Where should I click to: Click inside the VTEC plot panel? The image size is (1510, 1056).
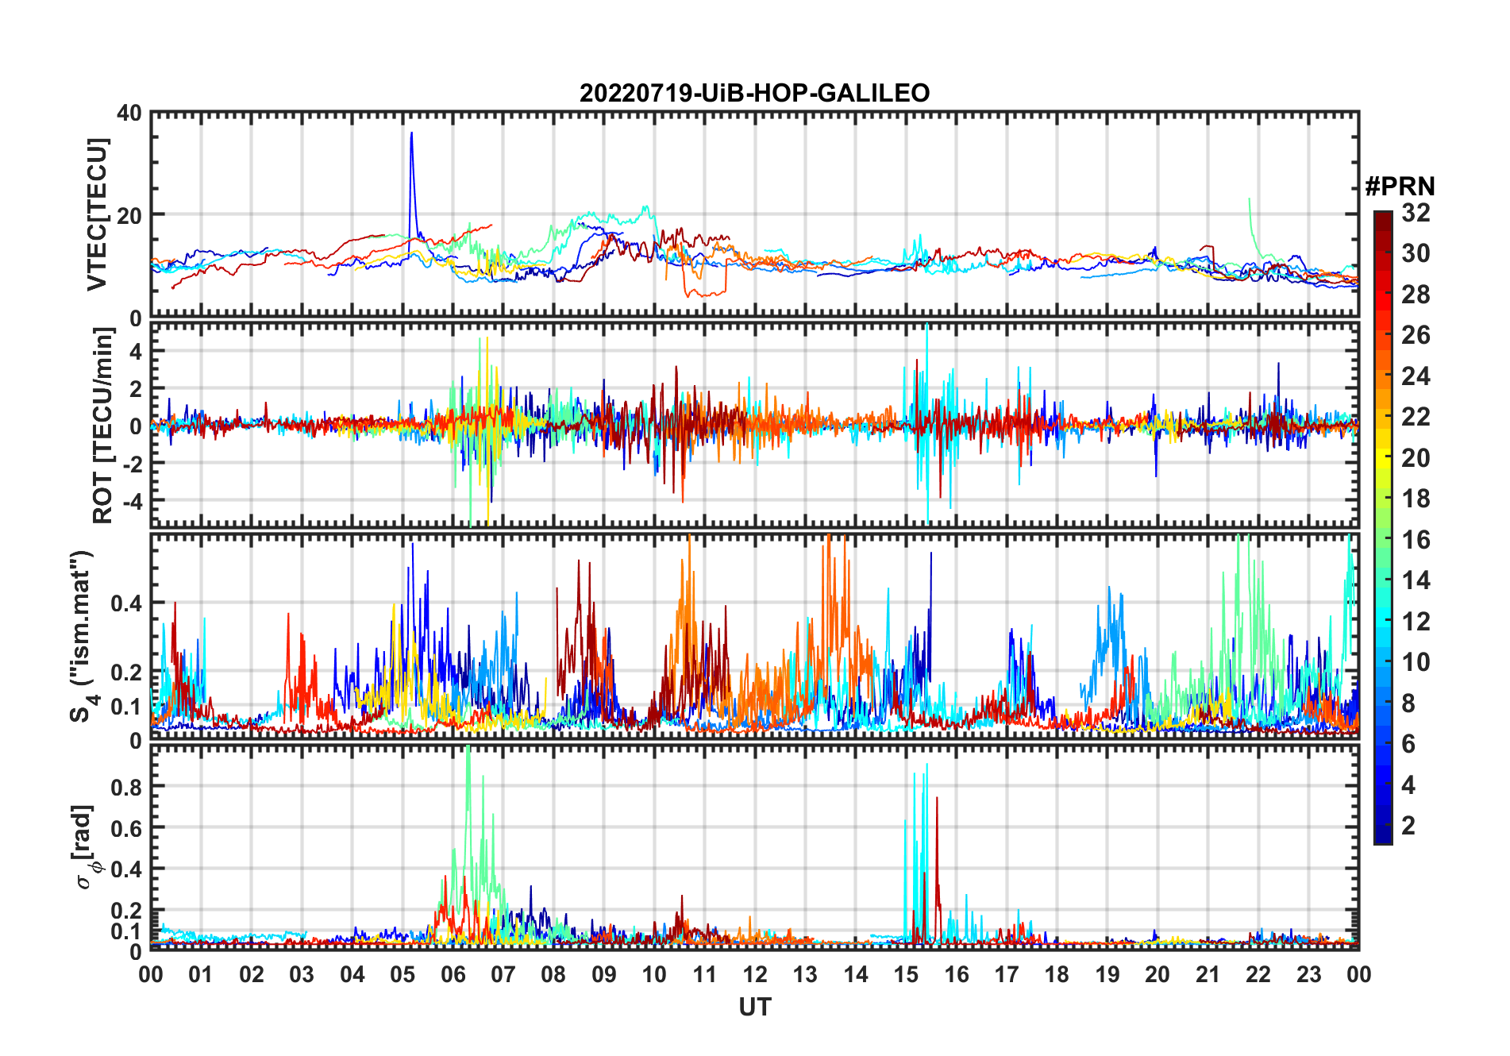click(x=754, y=214)
